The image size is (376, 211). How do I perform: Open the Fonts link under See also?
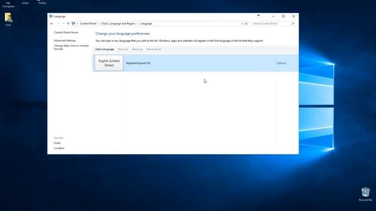pyautogui.click(x=57, y=143)
